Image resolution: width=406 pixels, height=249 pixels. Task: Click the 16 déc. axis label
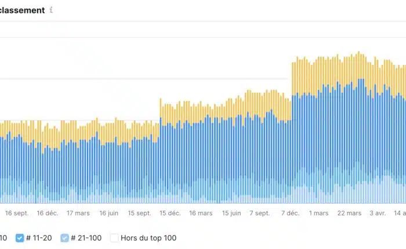[x=48, y=213]
